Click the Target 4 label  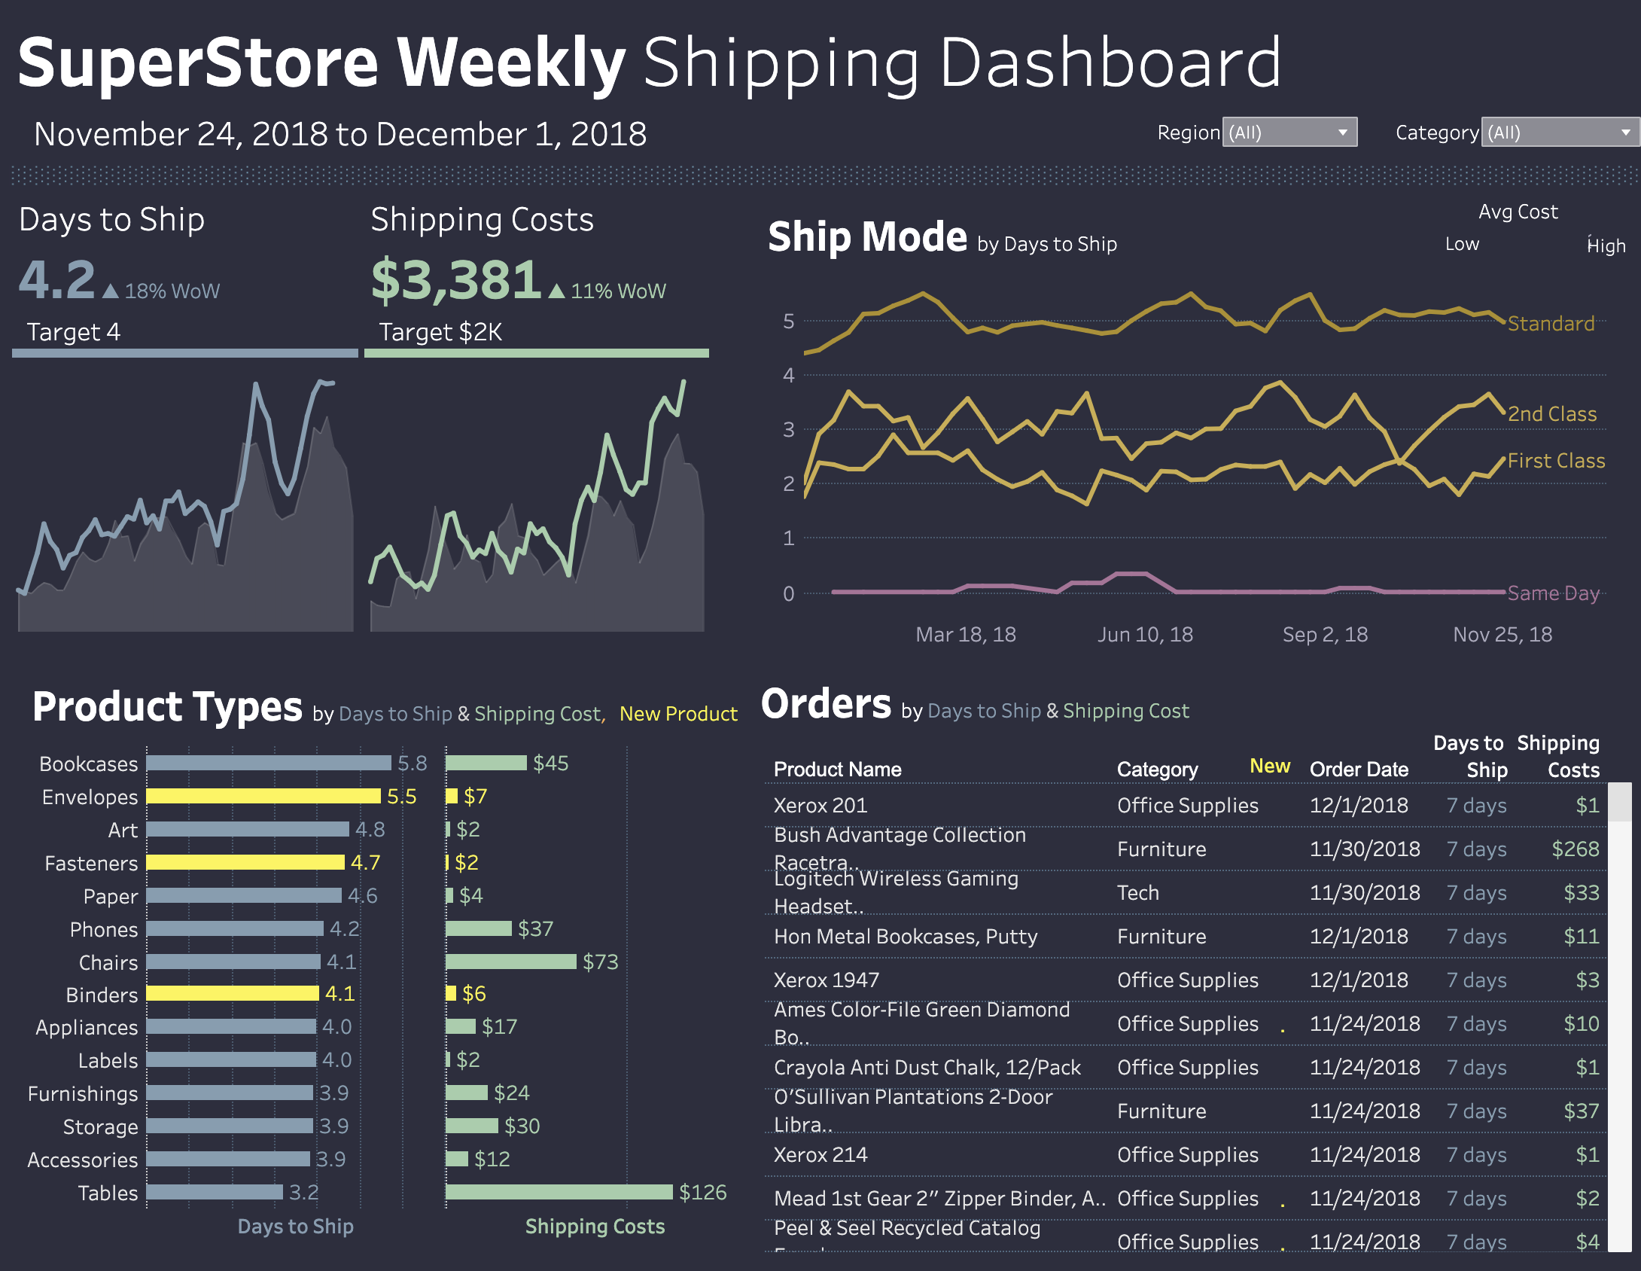(x=74, y=331)
